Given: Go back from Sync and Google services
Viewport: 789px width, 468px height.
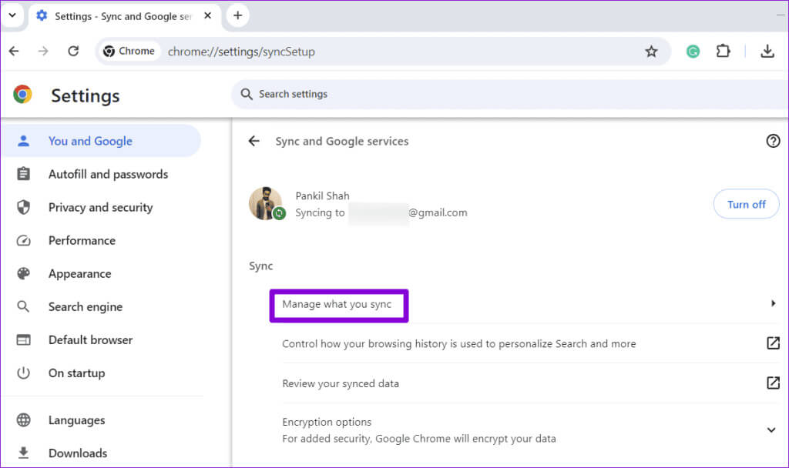Looking at the screenshot, I should tap(254, 142).
